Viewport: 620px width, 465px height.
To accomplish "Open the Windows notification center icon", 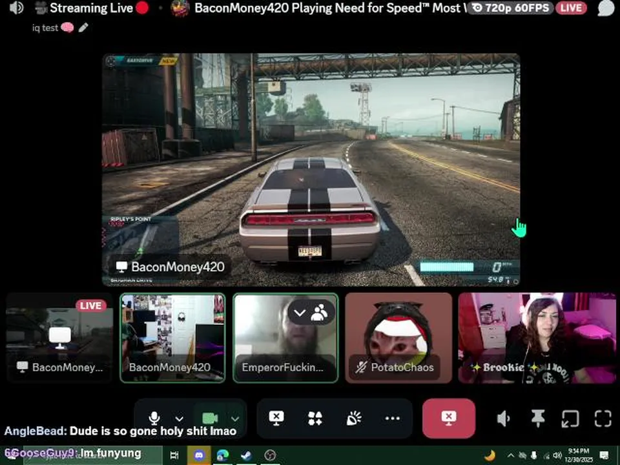I will 604,455.
